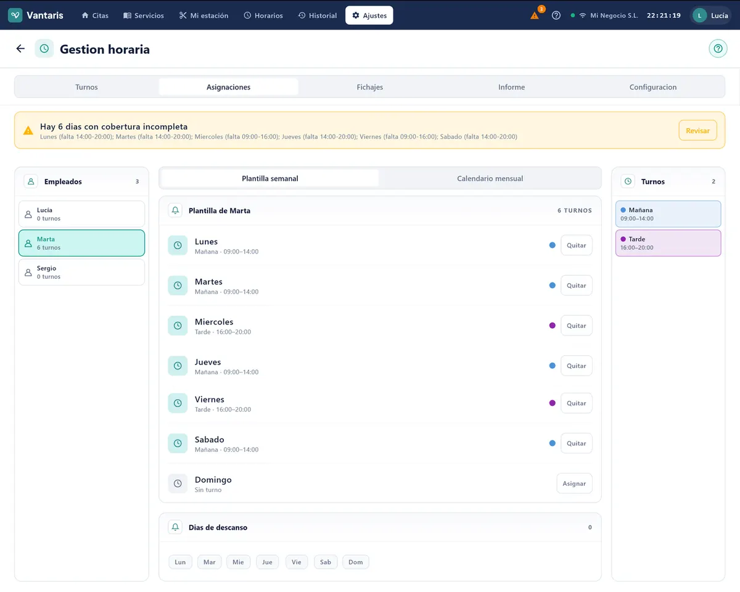The image size is (740, 592).
Task: Open page help icon beside Gestion horaria
Action: click(x=718, y=49)
